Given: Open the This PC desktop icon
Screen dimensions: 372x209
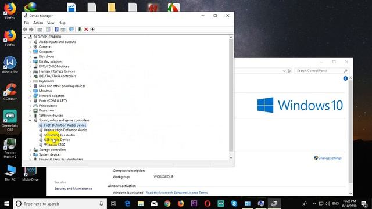Looking at the screenshot, I should point(10,173).
